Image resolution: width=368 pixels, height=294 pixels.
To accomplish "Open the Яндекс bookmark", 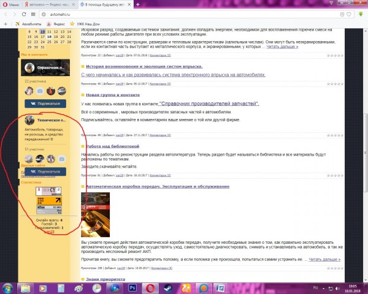I will (x=56, y=24).
